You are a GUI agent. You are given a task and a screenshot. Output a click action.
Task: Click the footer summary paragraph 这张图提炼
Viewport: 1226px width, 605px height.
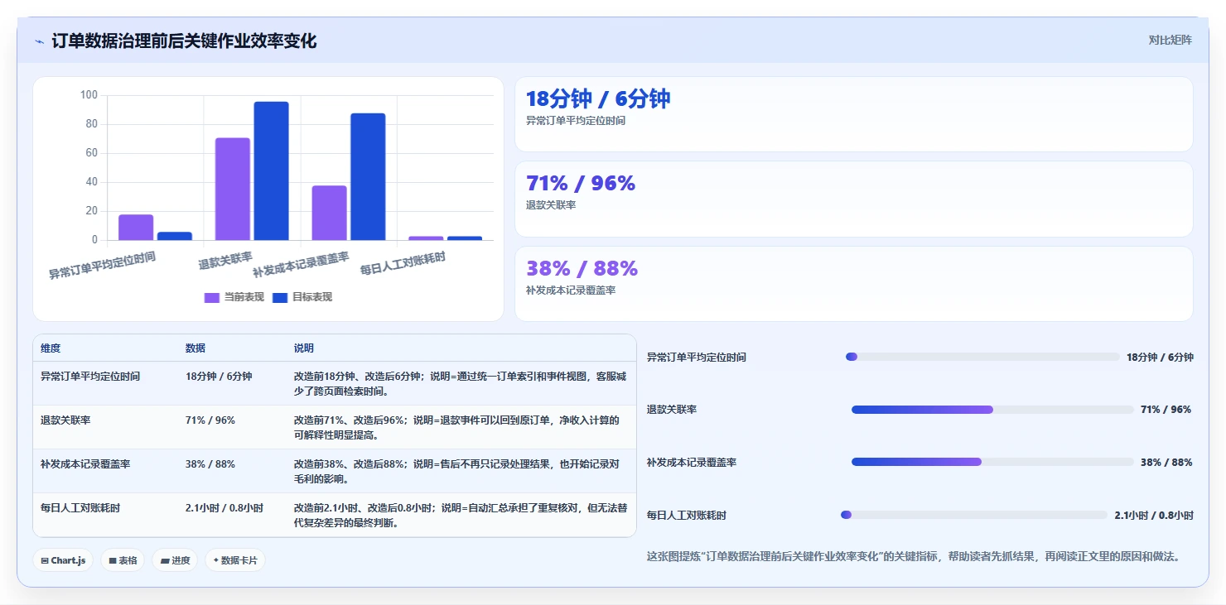tap(913, 557)
